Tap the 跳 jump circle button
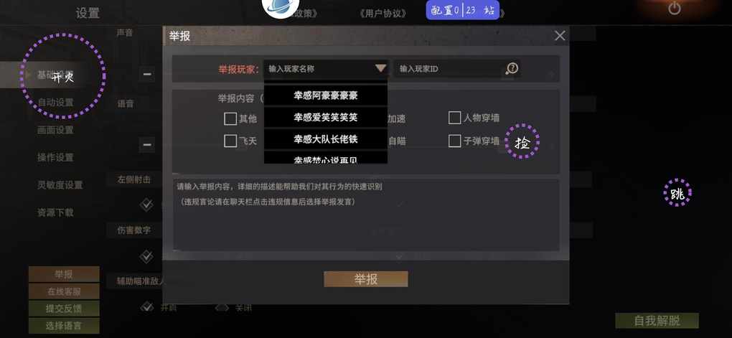This screenshot has width=732, height=338. 677,193
